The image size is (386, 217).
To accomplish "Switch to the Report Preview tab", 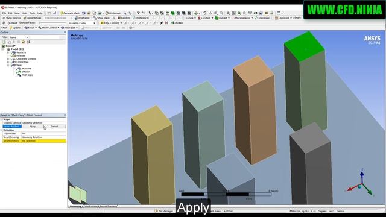I will (x=107, y=206).
